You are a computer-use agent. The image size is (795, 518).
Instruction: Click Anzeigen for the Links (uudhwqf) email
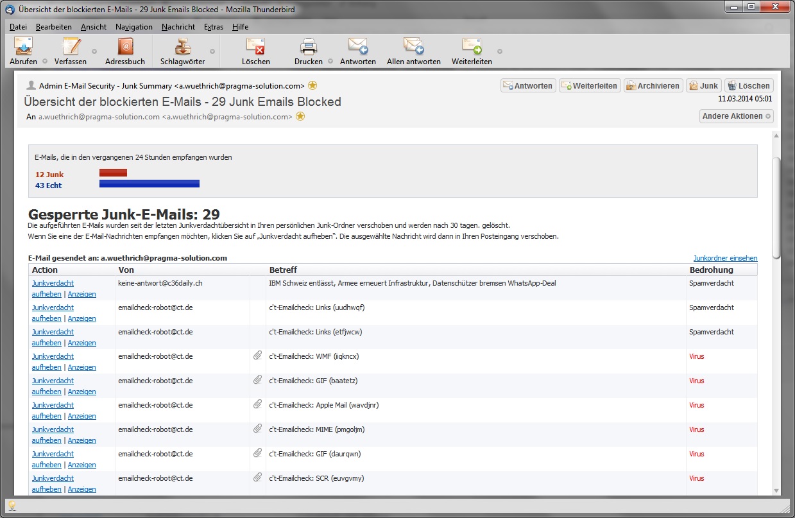tap(82, 318)
